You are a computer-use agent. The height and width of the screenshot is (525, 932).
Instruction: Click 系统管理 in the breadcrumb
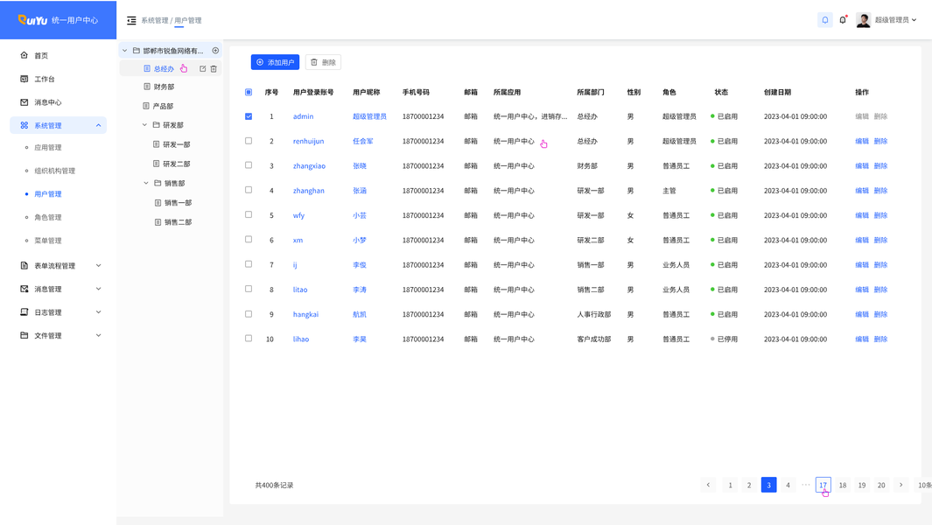click(x=155, y=20)
